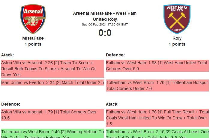Select the Aston Villa Team To Score bet
Image resolution: width=210 pixels, height=138 pixels.
(52, 69)
